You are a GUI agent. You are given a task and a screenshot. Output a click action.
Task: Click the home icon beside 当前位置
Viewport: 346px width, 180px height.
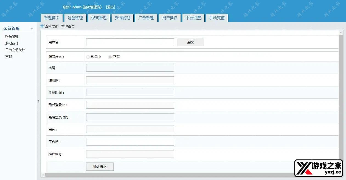(x=42, y=26)
